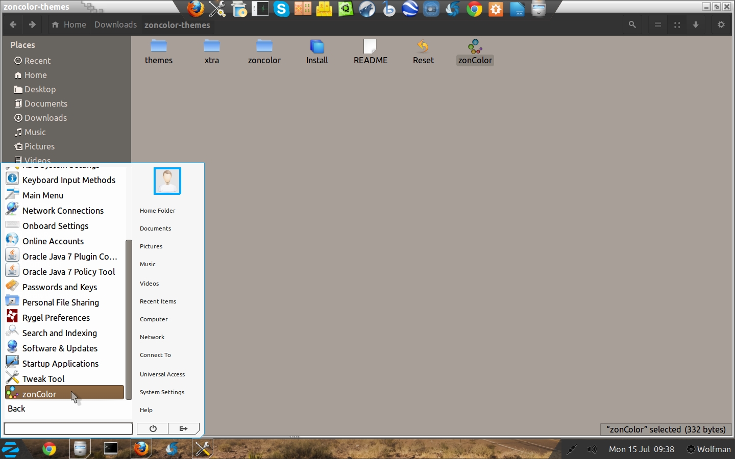Switch to list view in file manager
Screen dimensions: 735x459
click(658, 24)
